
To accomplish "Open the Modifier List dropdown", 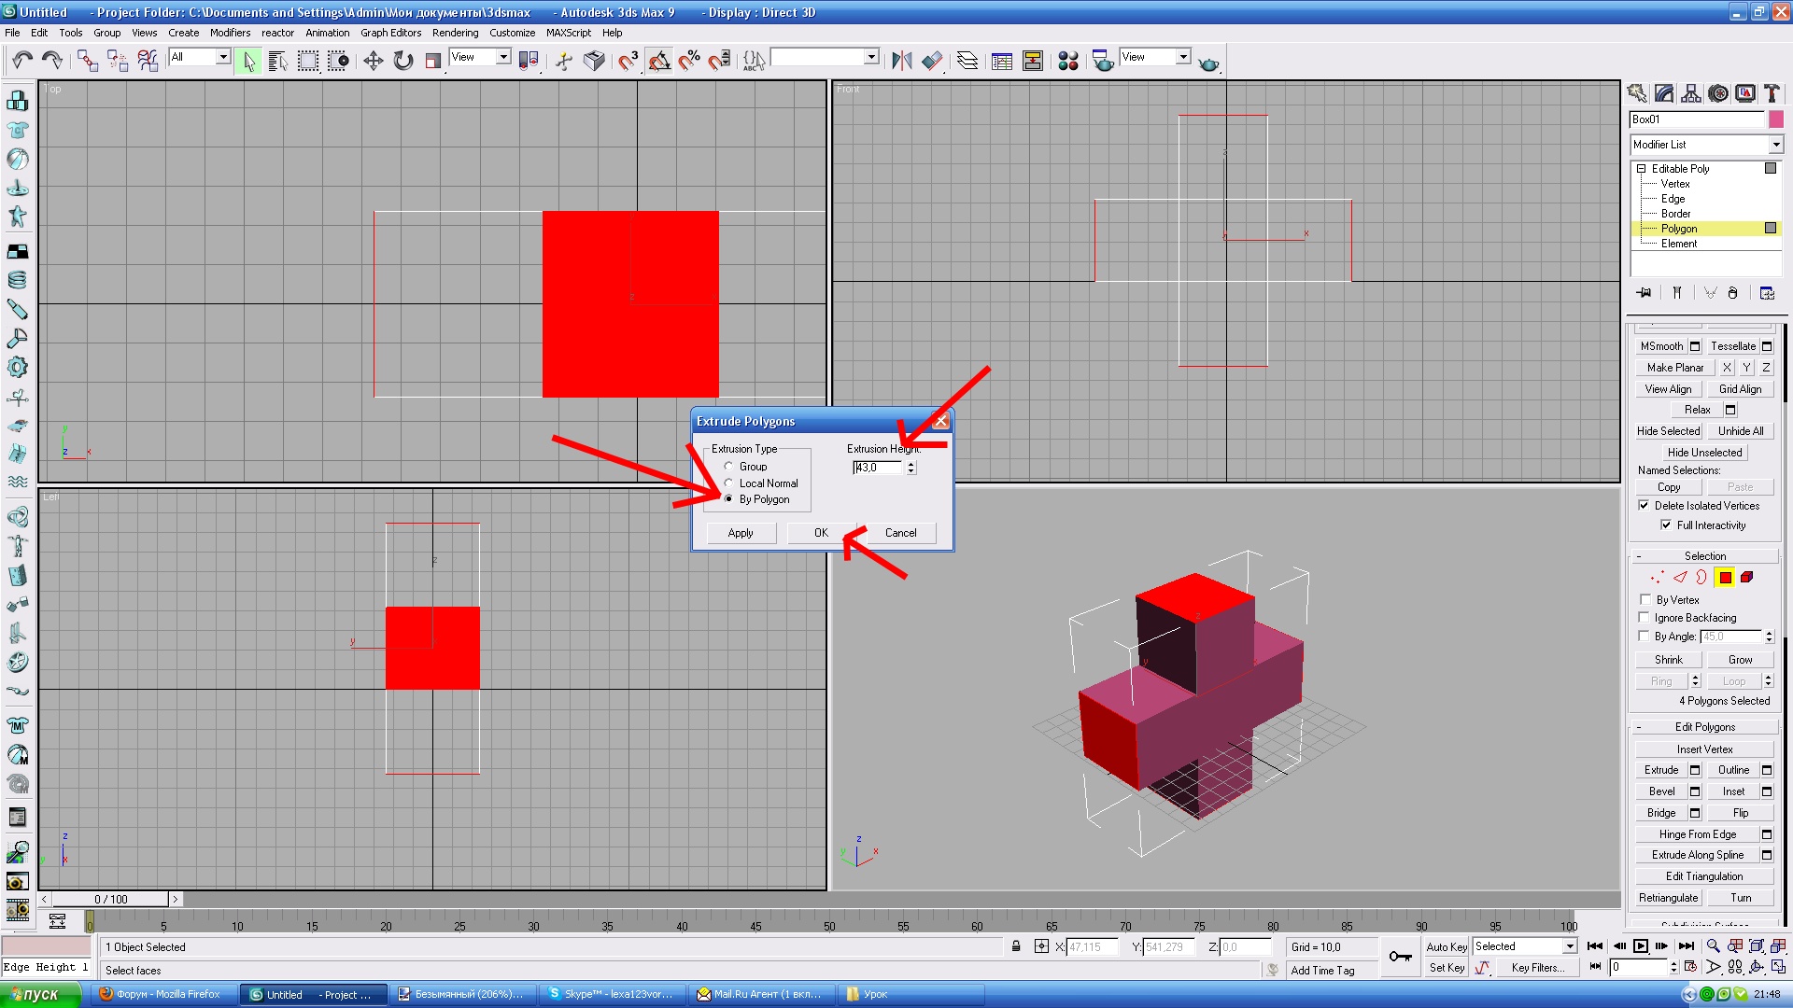I will click(x=1775, y=145).
